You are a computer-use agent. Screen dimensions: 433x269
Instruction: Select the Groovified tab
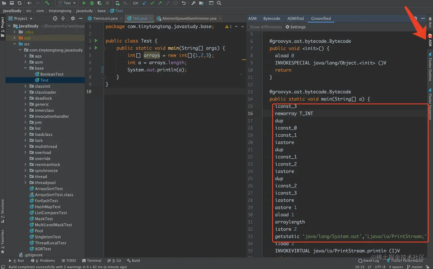[321, 19]
